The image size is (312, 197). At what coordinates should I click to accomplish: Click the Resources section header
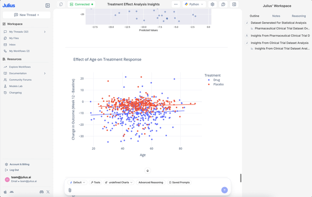(x=14, y=59)
